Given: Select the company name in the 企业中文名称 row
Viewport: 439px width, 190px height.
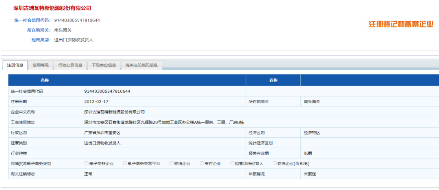Looking at the screenshot, I should (115, 112).
